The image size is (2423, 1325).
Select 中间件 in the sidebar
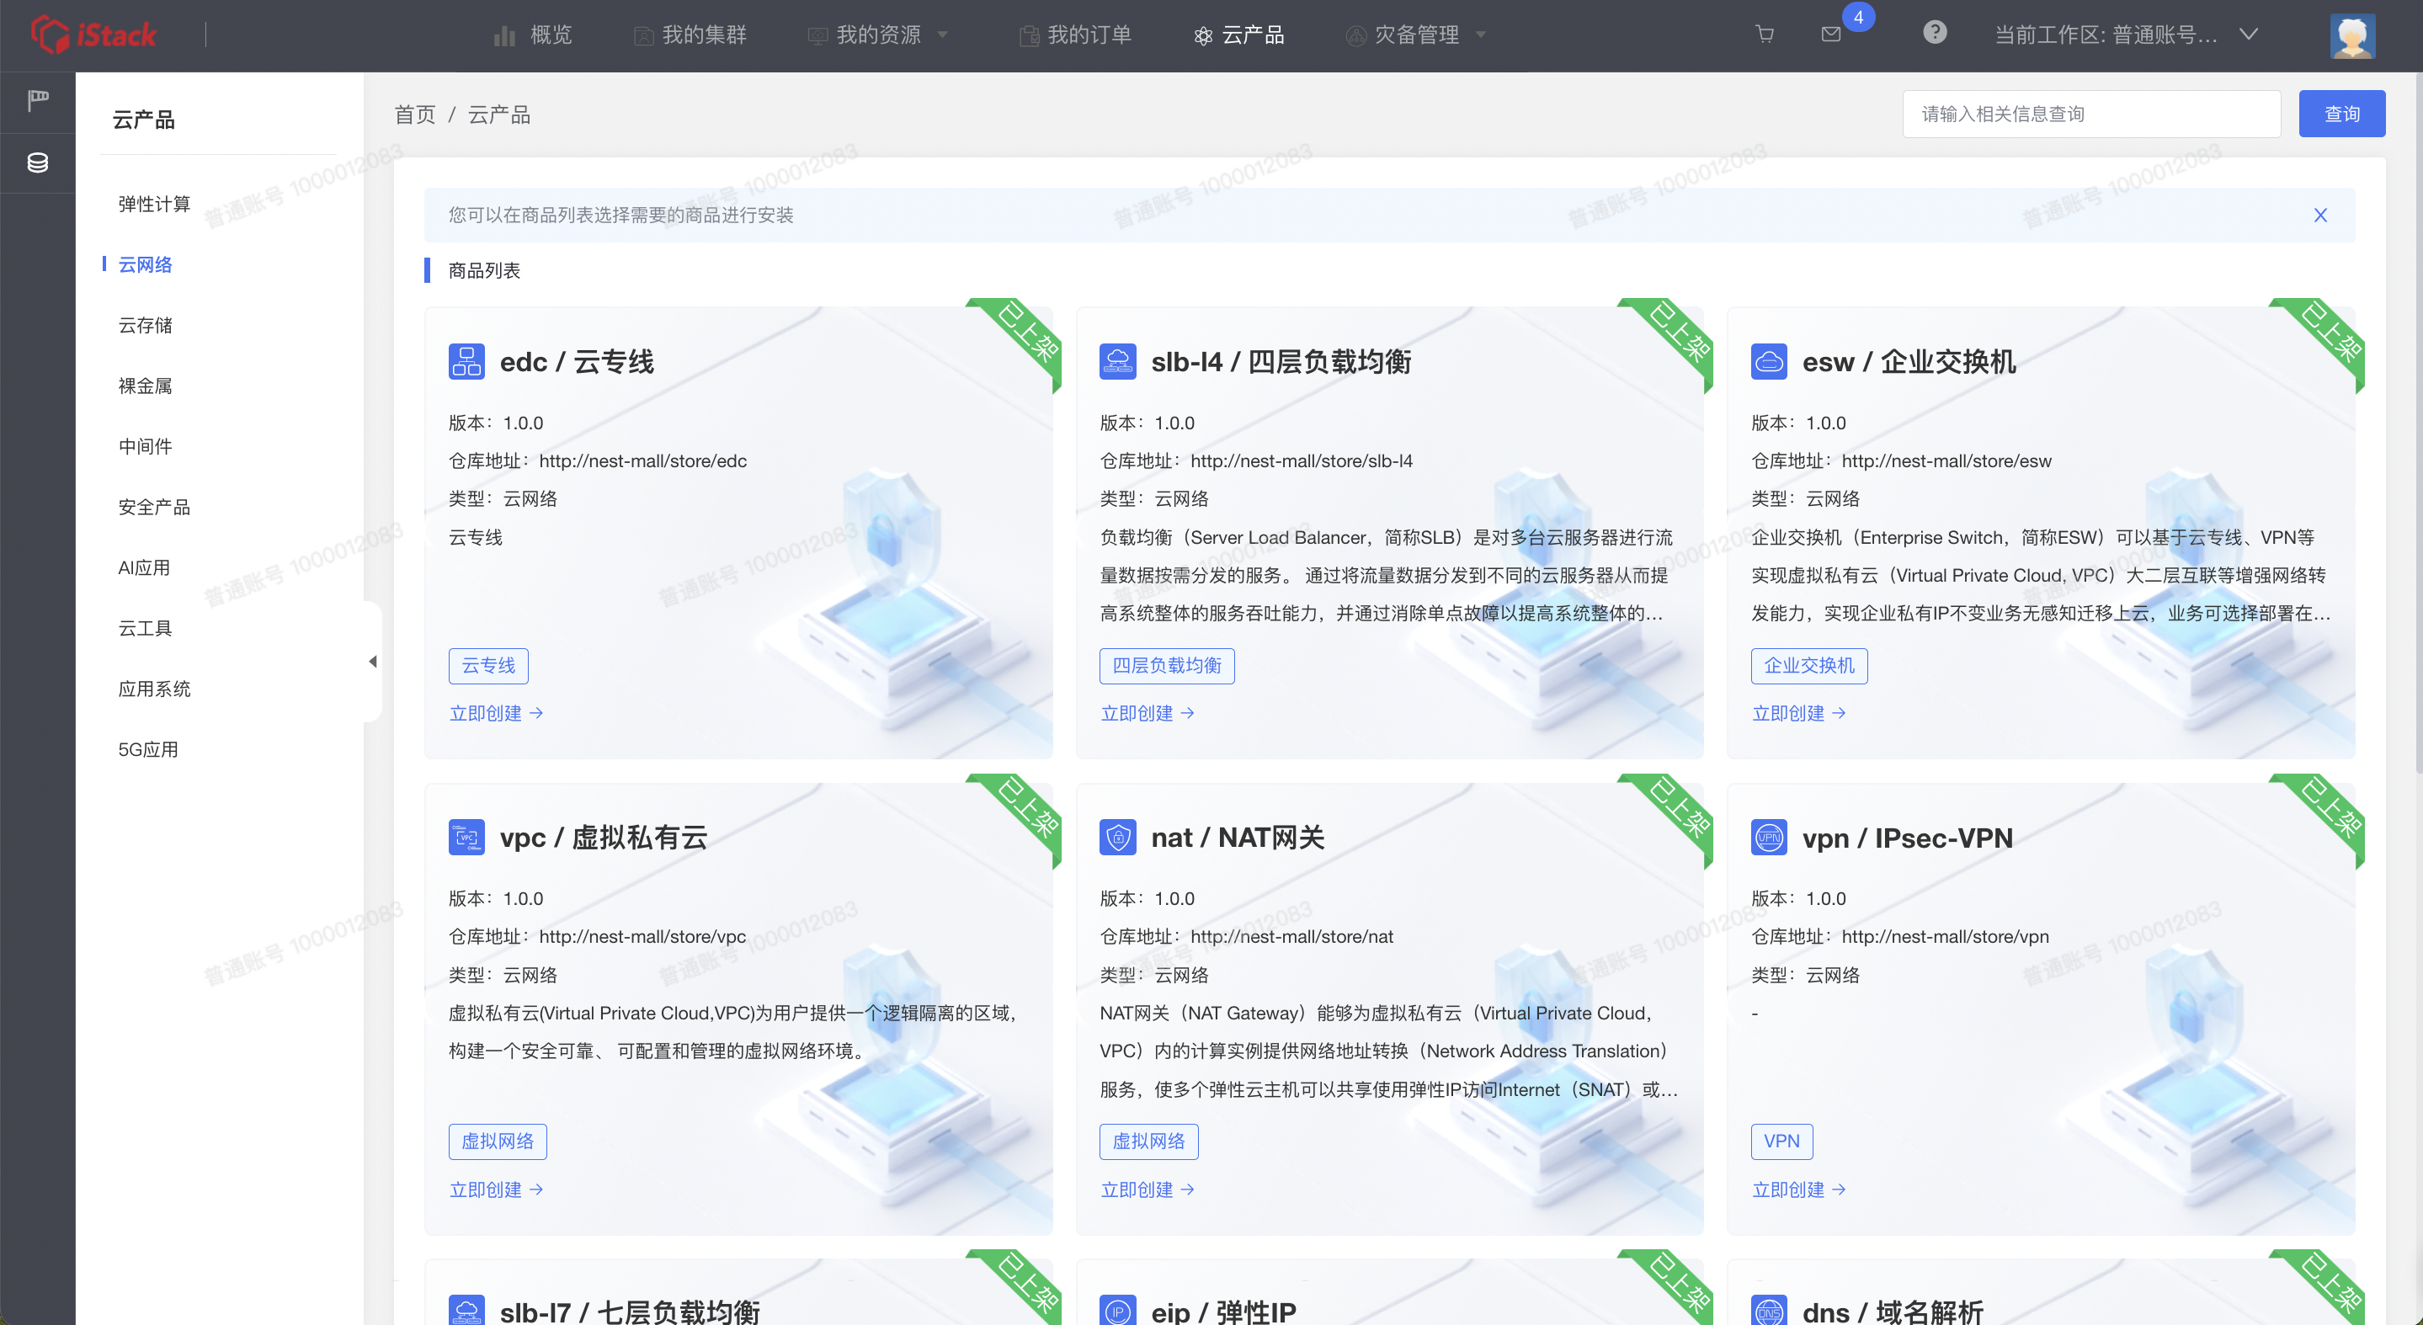pyautogui.click(x=145, y=447)
